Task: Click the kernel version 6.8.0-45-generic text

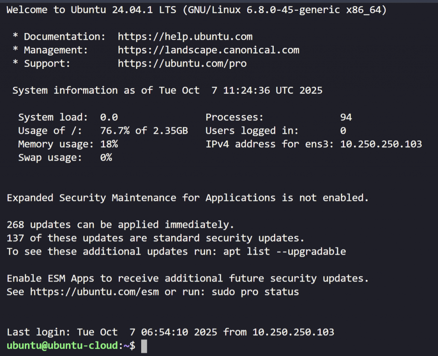Action: click(293, 10)
